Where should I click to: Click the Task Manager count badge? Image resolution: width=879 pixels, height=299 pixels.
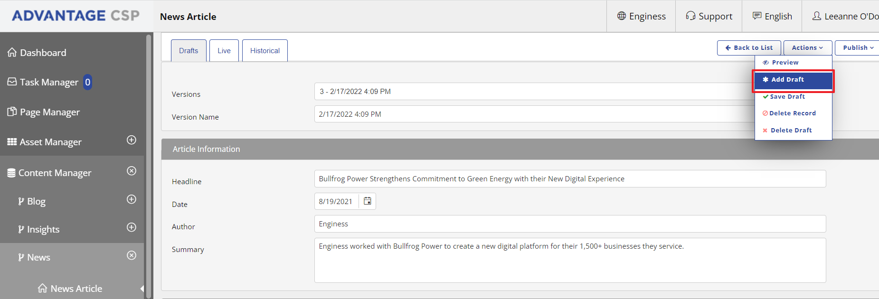[87, 83]
